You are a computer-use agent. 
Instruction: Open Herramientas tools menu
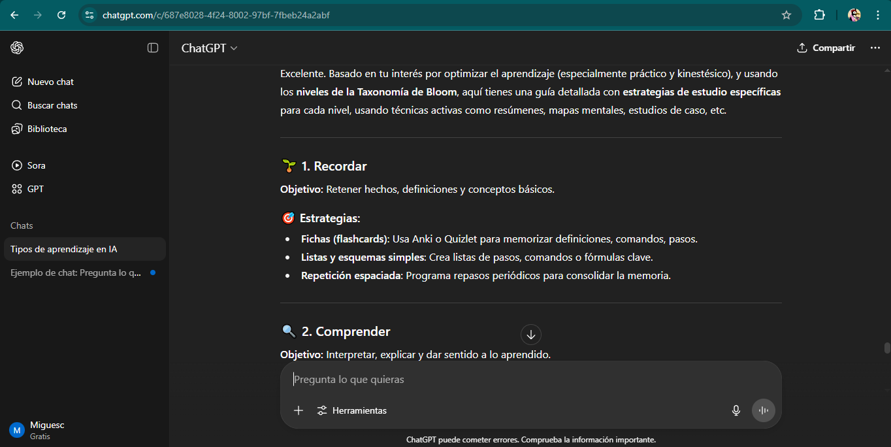tap(352, 410)
